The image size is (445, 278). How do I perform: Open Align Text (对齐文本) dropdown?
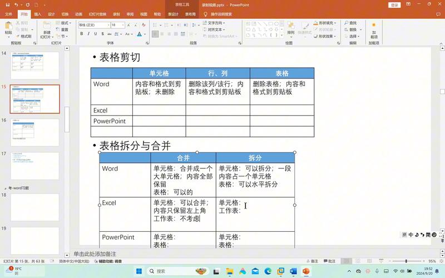point(214,29)
